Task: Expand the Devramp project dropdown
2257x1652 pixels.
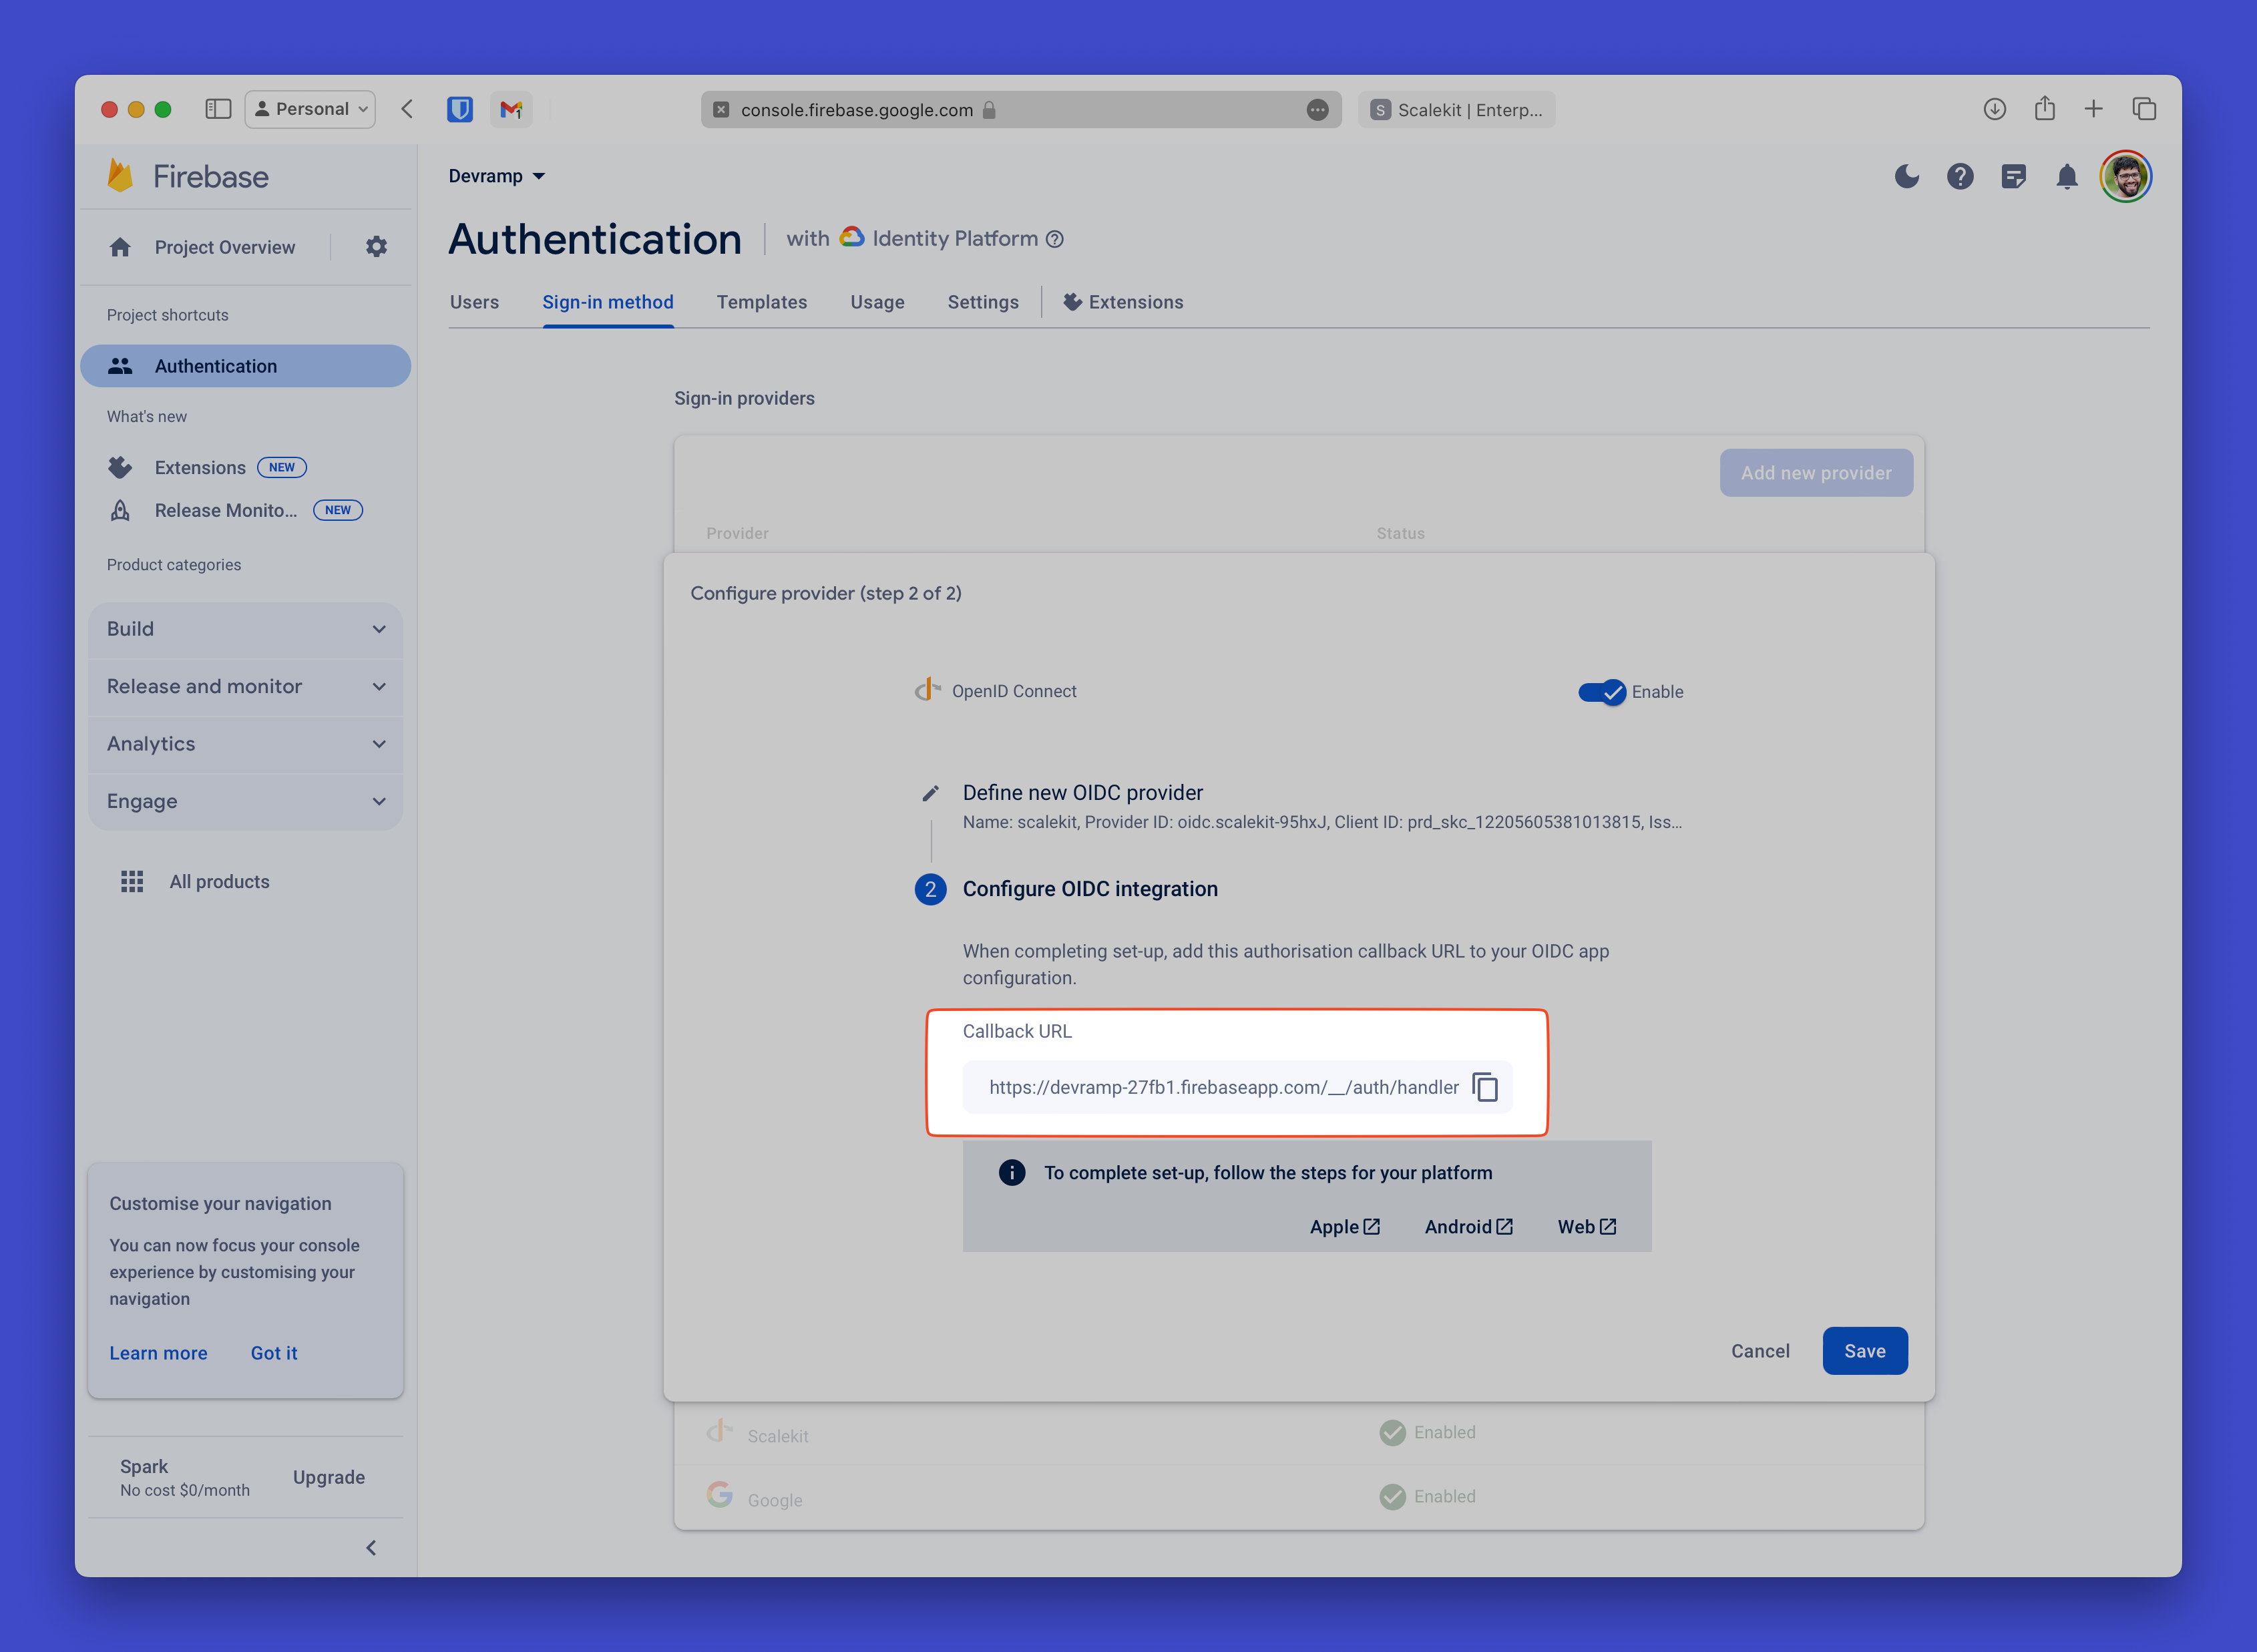Action: pos(497,175)
